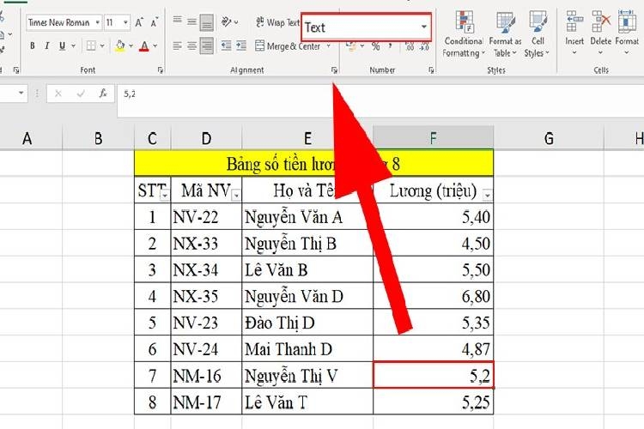Screen dimensions: 644x429
Task: Select Middle Align icon
Action: click(x=191, y=21)
